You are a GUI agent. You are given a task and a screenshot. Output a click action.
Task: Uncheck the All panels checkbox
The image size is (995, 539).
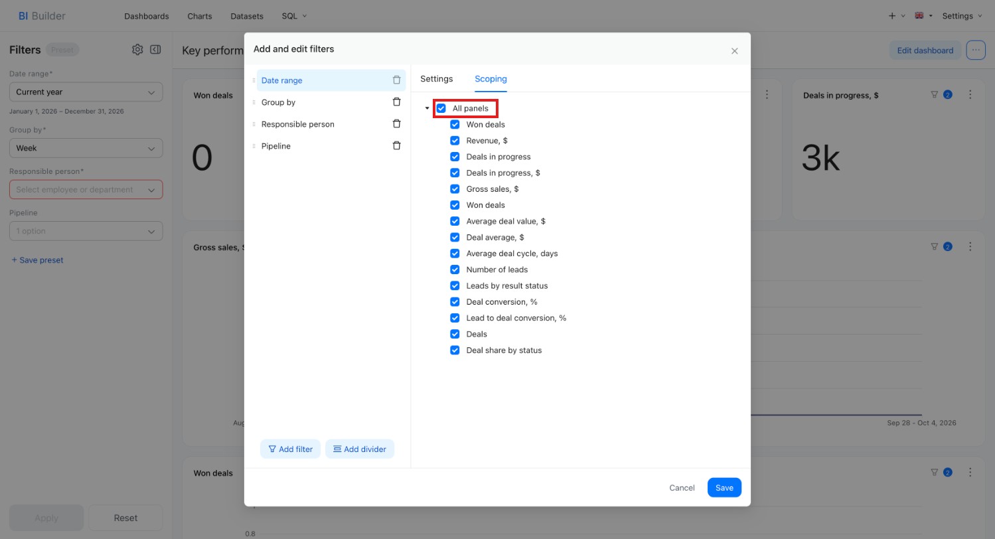pyautogui.click(x=441, y=108)
